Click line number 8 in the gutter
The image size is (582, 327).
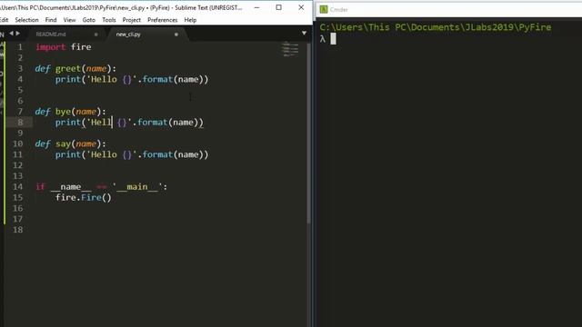[x=20, y=123]
